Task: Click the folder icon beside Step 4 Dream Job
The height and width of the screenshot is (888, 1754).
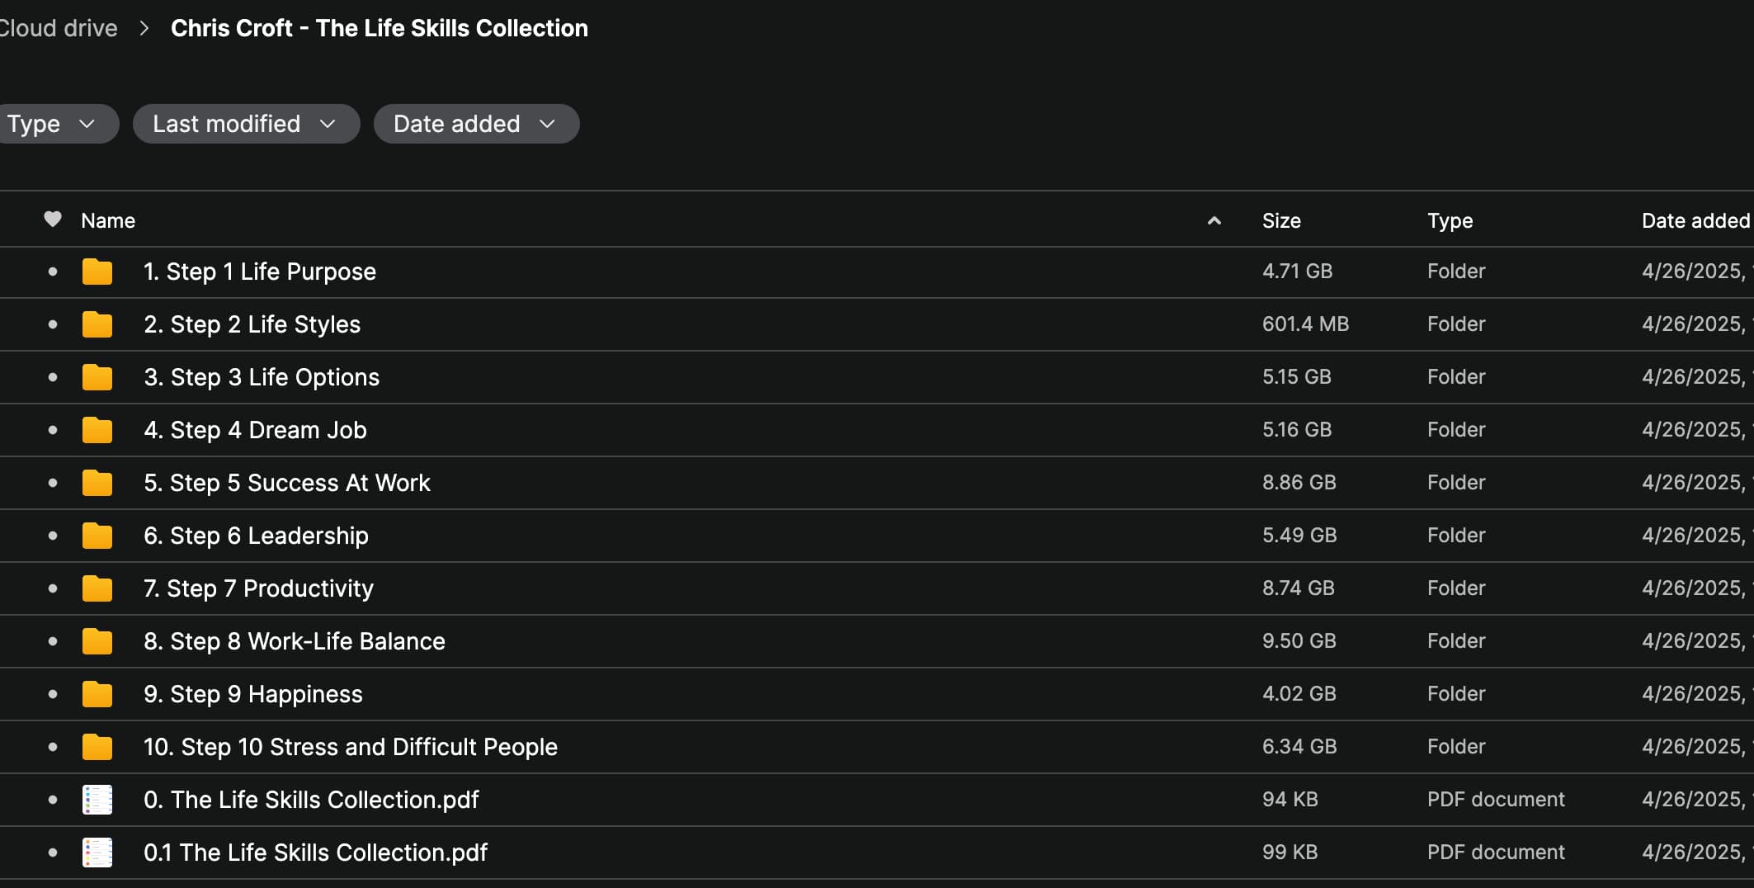Action: pyautogui.click(x=97, y=430)
